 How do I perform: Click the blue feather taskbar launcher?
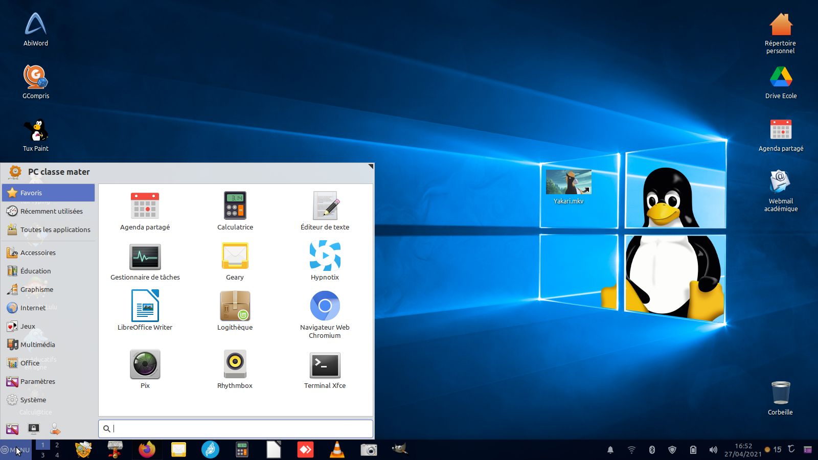210,450
